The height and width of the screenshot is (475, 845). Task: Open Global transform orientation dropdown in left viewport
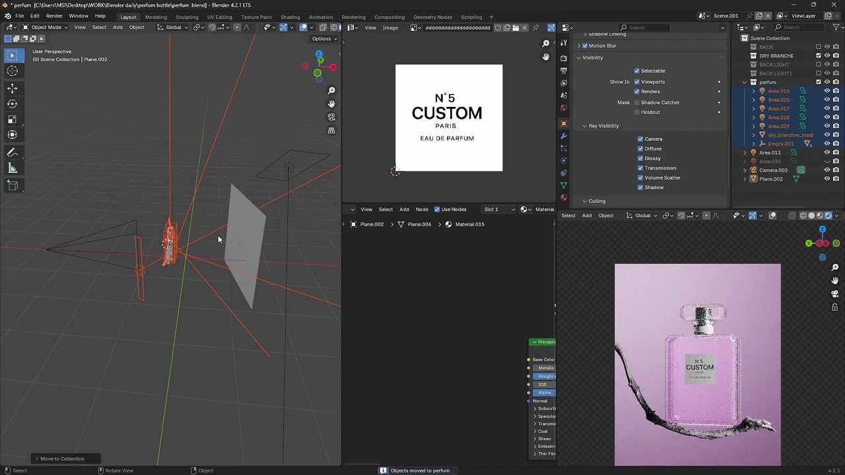point(173,27)
